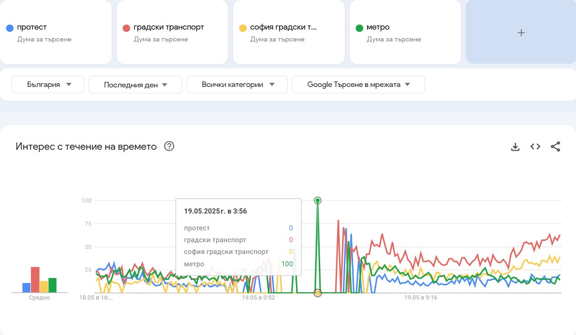576x335 pixels.
Task: Click the embed code <> icon
Action: pos(534,146)
